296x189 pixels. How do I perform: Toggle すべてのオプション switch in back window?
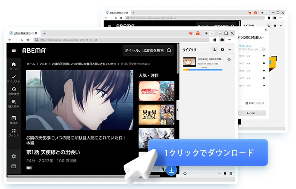pyautogui.click(x=262, y=50)
